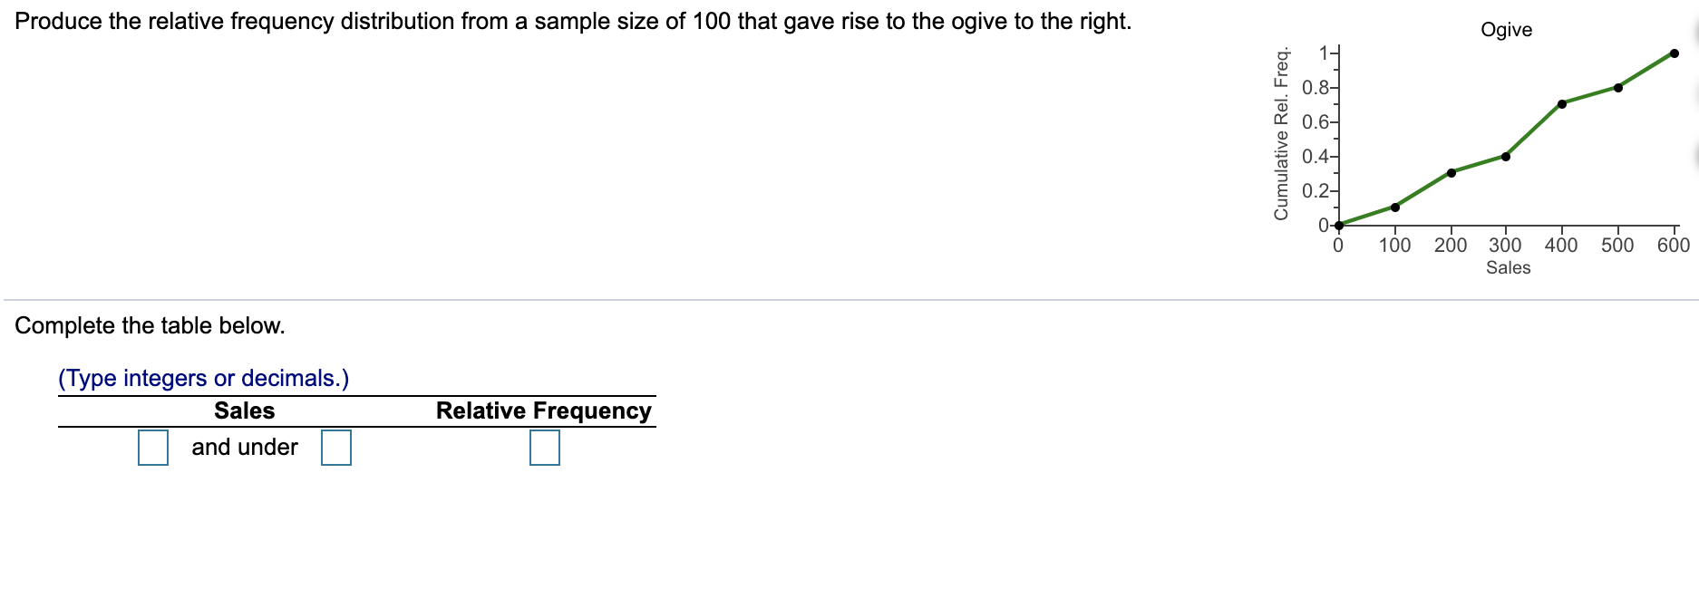This screenshot has width=1699, height=589.
Task: Click the "Complete the table below." heading
Action: pos(150,326)
